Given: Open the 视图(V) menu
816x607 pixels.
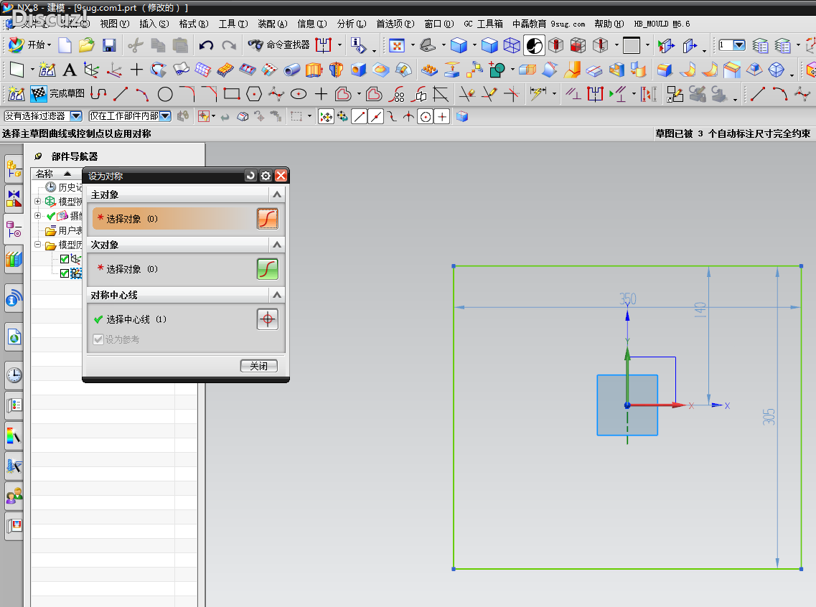Looking at the screenshot, I should click(115, 24).
